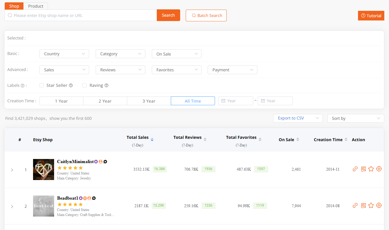The height and width of the screenshot is (230, 389).
Task: Sort the table by Total Sales column
Action: 152,139
